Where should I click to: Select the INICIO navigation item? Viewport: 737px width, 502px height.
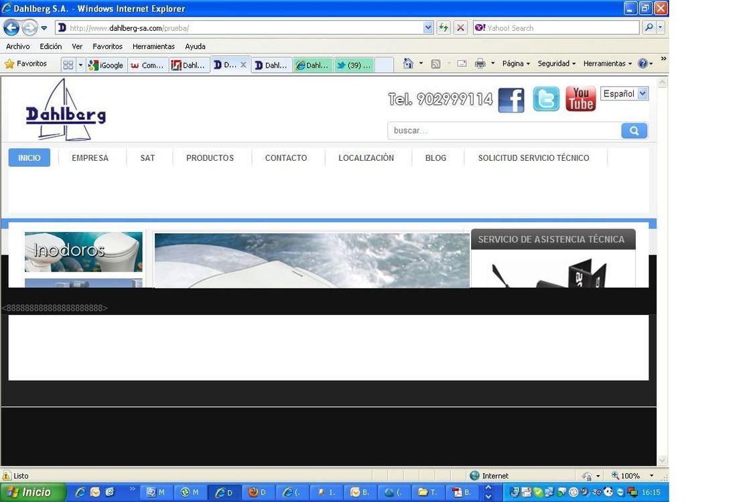click(x=29, y=158)
